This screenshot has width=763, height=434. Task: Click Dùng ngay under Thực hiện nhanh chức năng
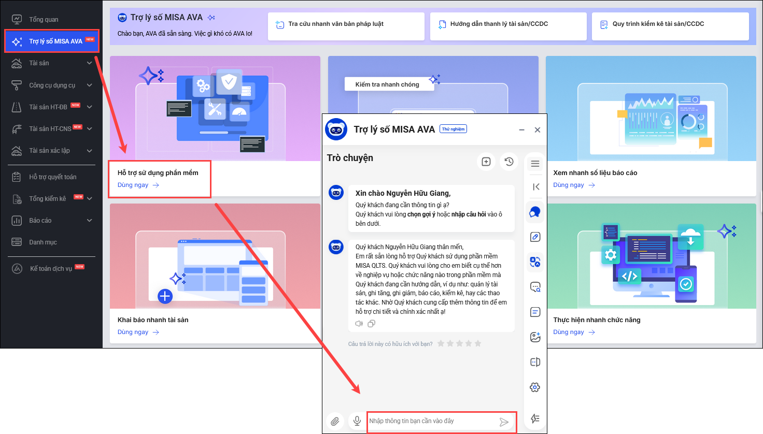574,332
